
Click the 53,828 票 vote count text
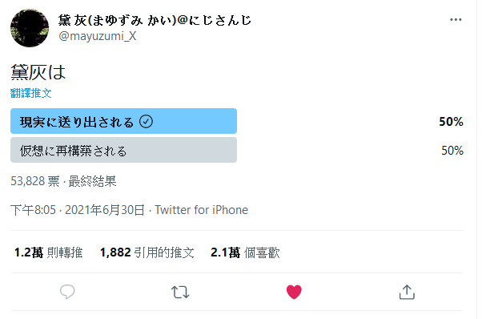(35, 181)
